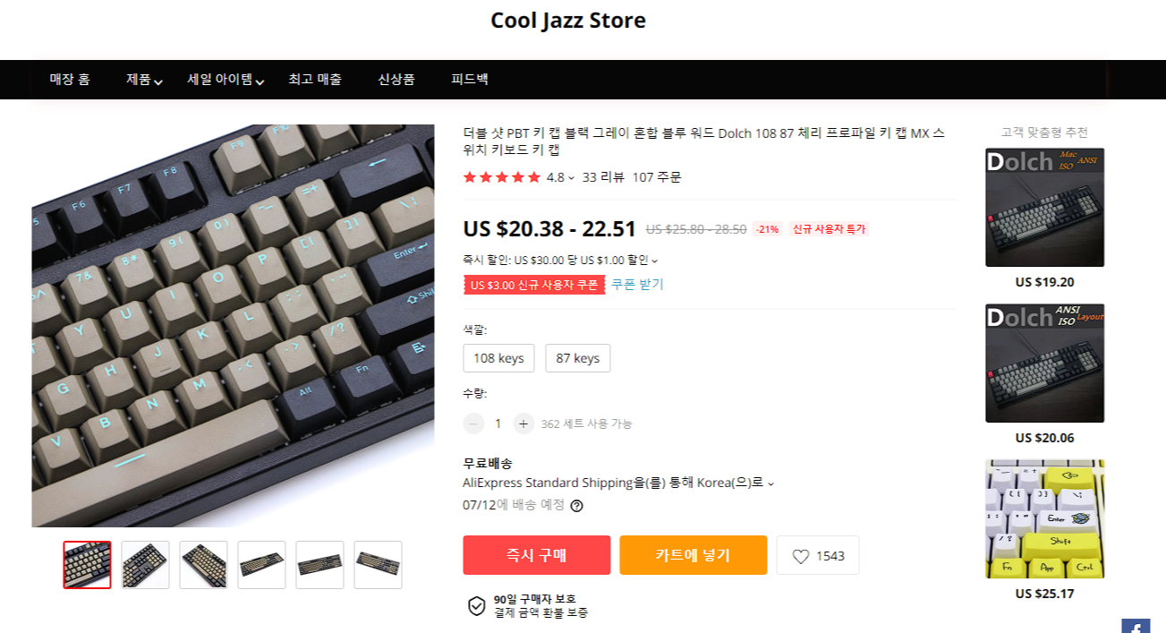Open the 매장 홈 menu item

tap(70, 79)
